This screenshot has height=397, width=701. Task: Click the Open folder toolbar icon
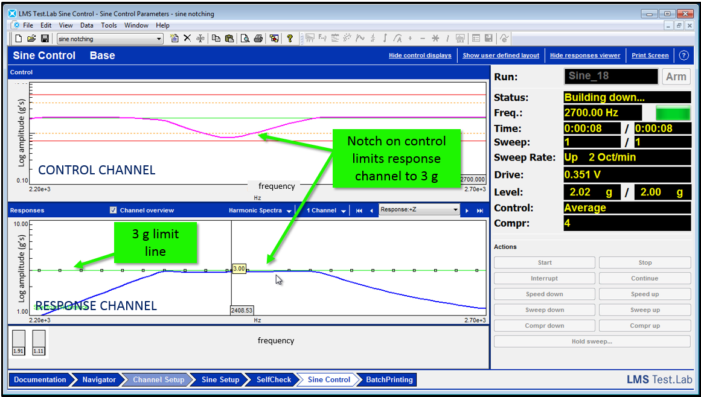[x=31, y=39]
